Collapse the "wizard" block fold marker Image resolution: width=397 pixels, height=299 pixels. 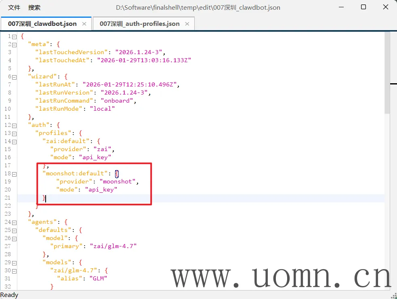[x=15, y=77]
